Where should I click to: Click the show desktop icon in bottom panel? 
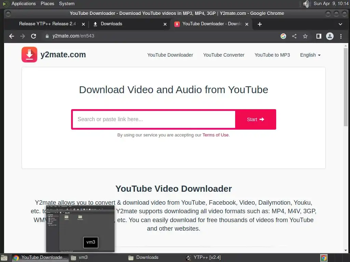point(4,258)
